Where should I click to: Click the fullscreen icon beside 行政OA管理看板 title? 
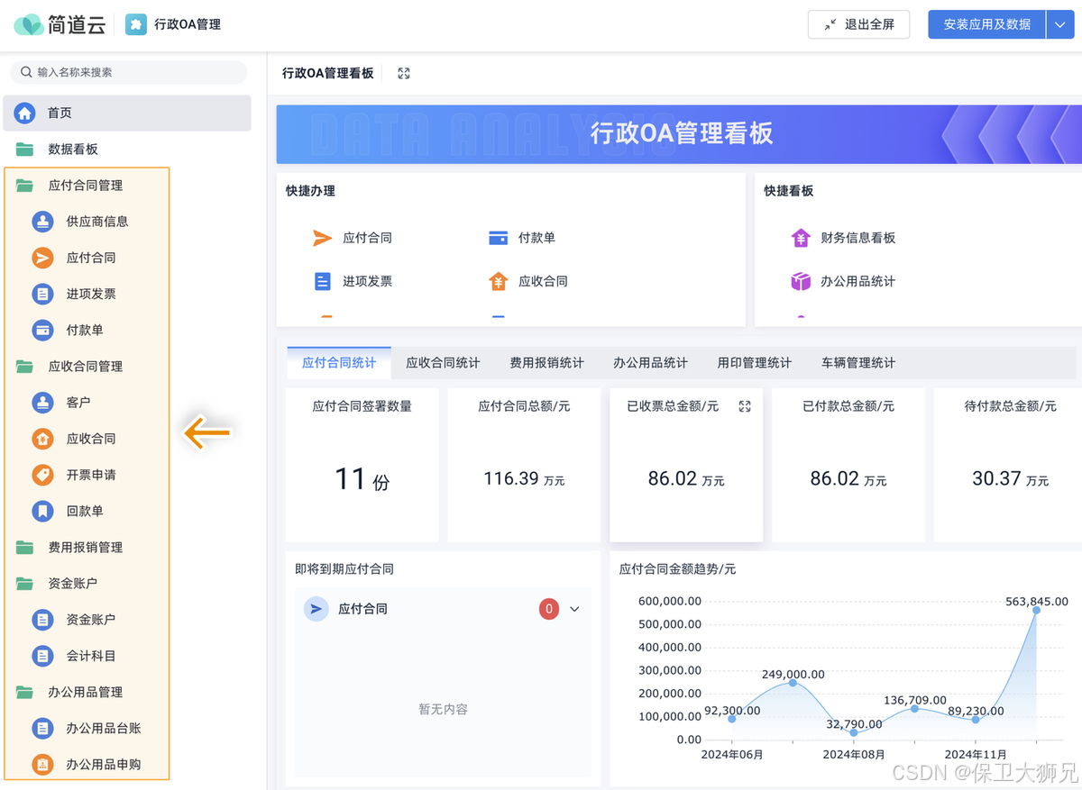(x=404, y=73)
